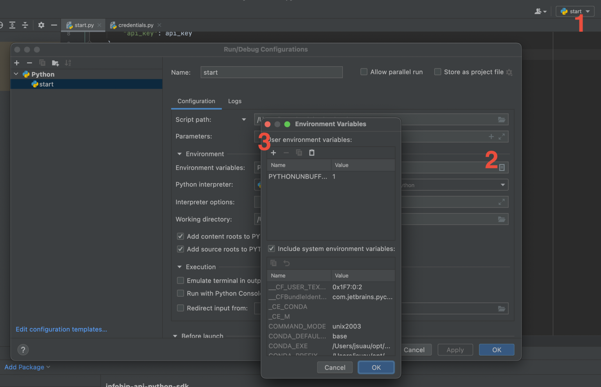Collapse the Environment section
Viewport: 601px width, 387px height.
point(179,154)
